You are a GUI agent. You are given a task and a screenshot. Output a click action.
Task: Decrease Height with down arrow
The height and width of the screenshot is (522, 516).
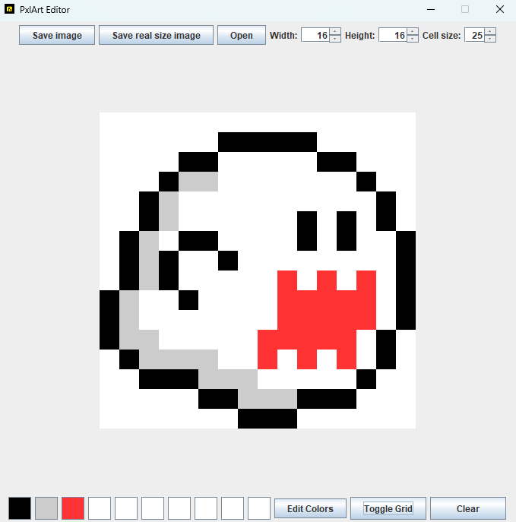(413, 39)
